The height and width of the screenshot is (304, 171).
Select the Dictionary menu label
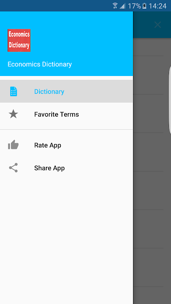pyautogui.click(x=49, y=92)
